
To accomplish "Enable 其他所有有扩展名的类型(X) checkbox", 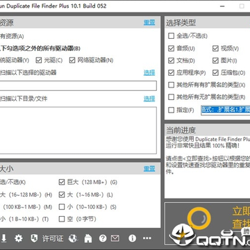I will tap(171, 85).
